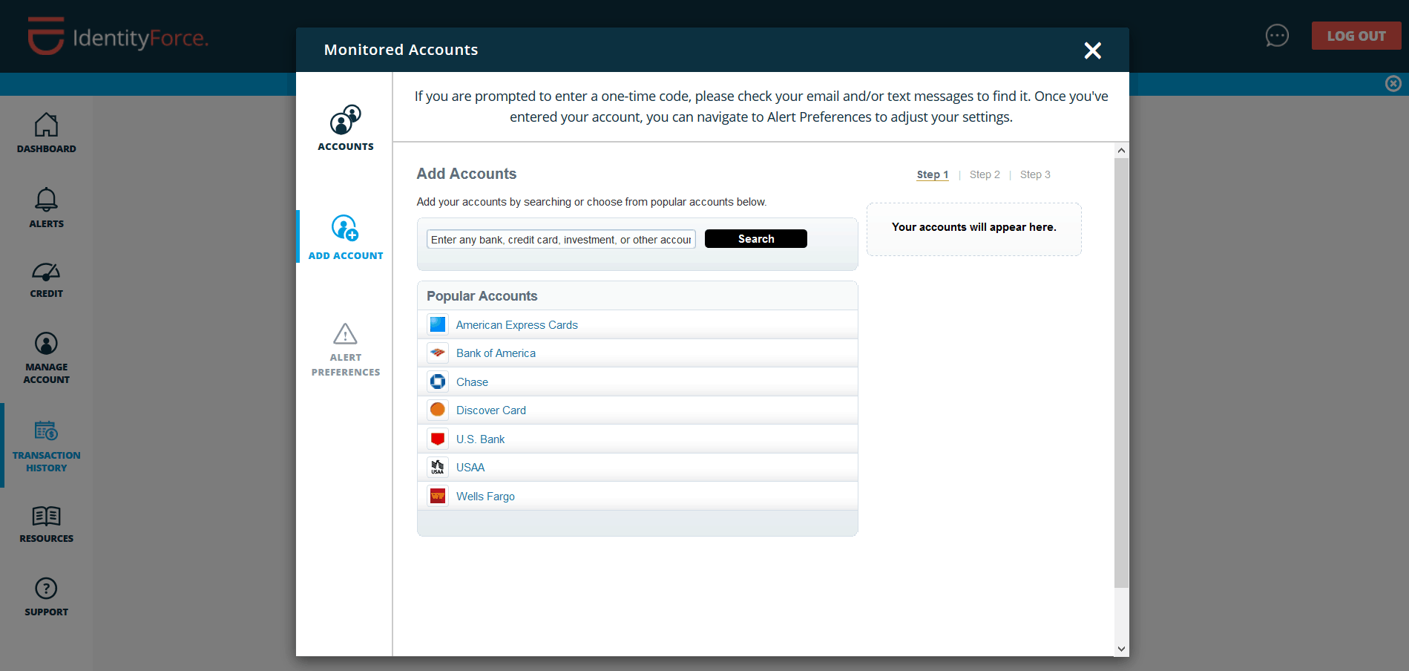Click the 'Popular Accounts' heading
The image size is (1409, 671).
pos(482,295)
